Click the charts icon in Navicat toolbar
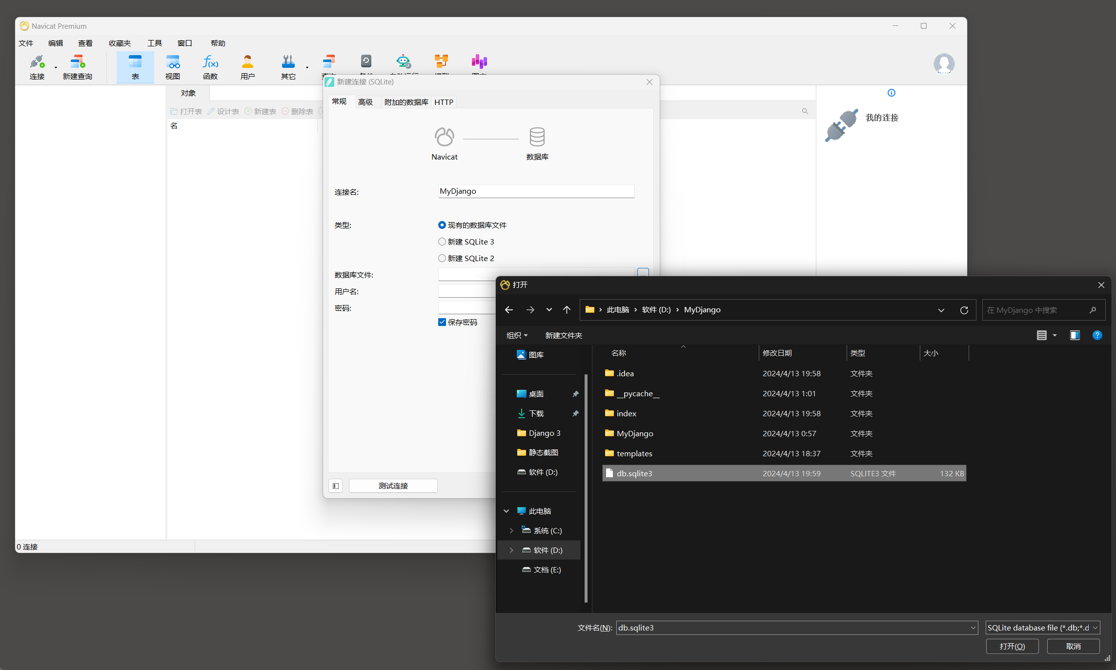The height and width of the screenshot is (670, 1116). pos(479,61)
